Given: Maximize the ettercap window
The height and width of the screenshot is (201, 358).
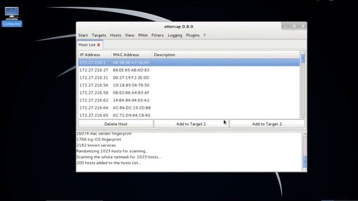Looking at the screenshot, I should [294, 26].
